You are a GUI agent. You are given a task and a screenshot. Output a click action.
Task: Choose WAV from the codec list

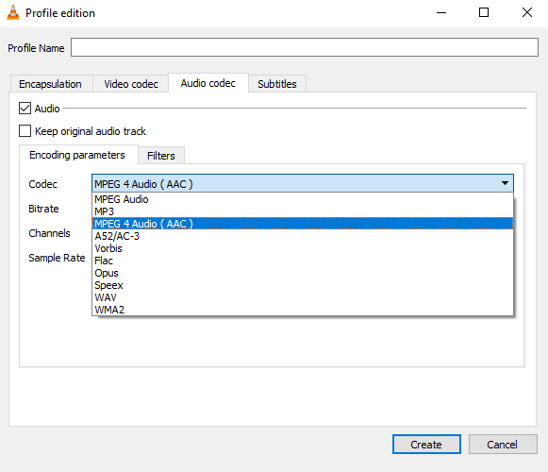point(303,297)
